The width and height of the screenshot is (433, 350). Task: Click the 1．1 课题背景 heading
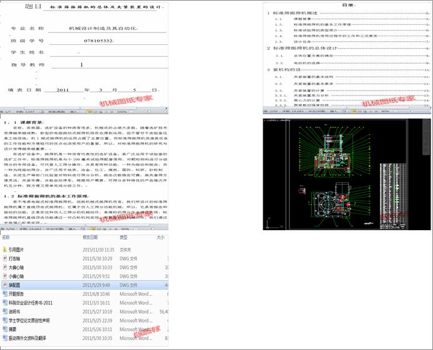tap(23, 122)
